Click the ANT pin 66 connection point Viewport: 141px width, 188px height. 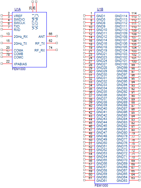(57, 36)
